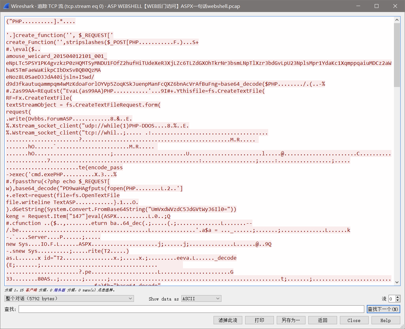405x329 pixels.
Task: Click the stream number field
Action: point(392,299)
